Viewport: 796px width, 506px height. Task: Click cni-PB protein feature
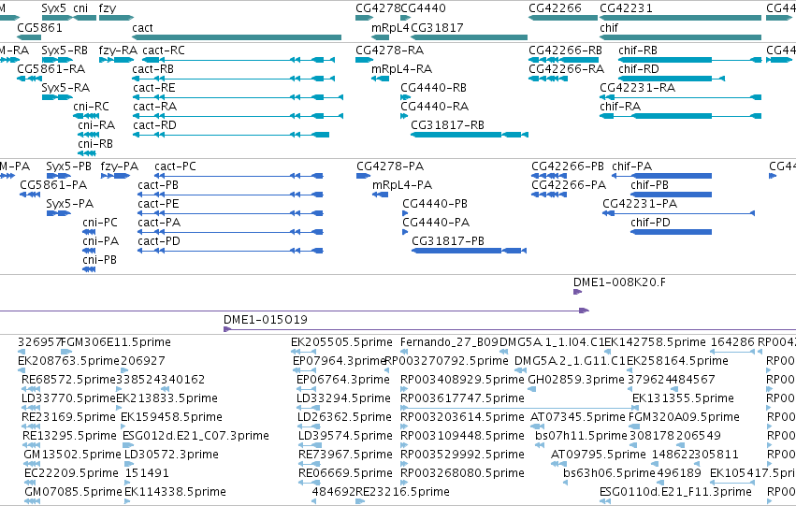[89, 269]
